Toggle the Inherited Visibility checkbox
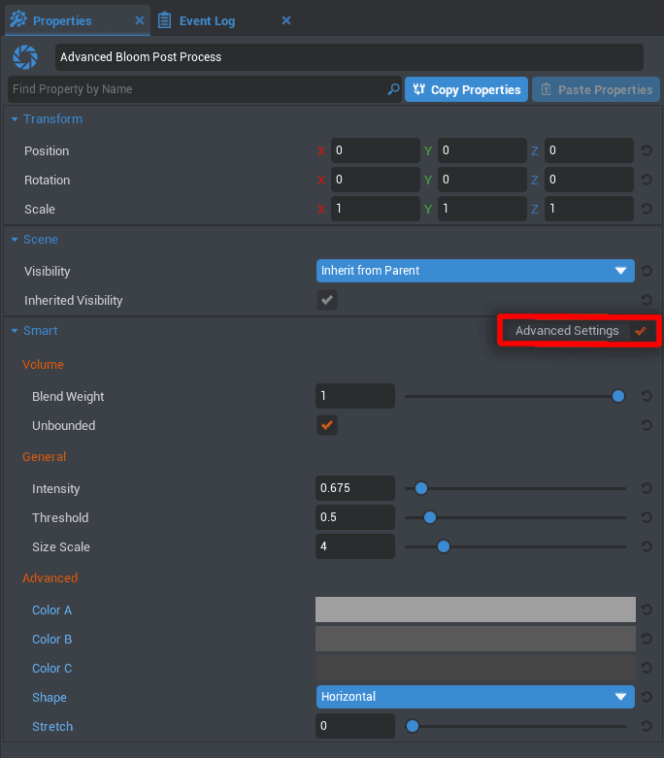This screenshot has height=758, width=664. (x=327, y=301)
